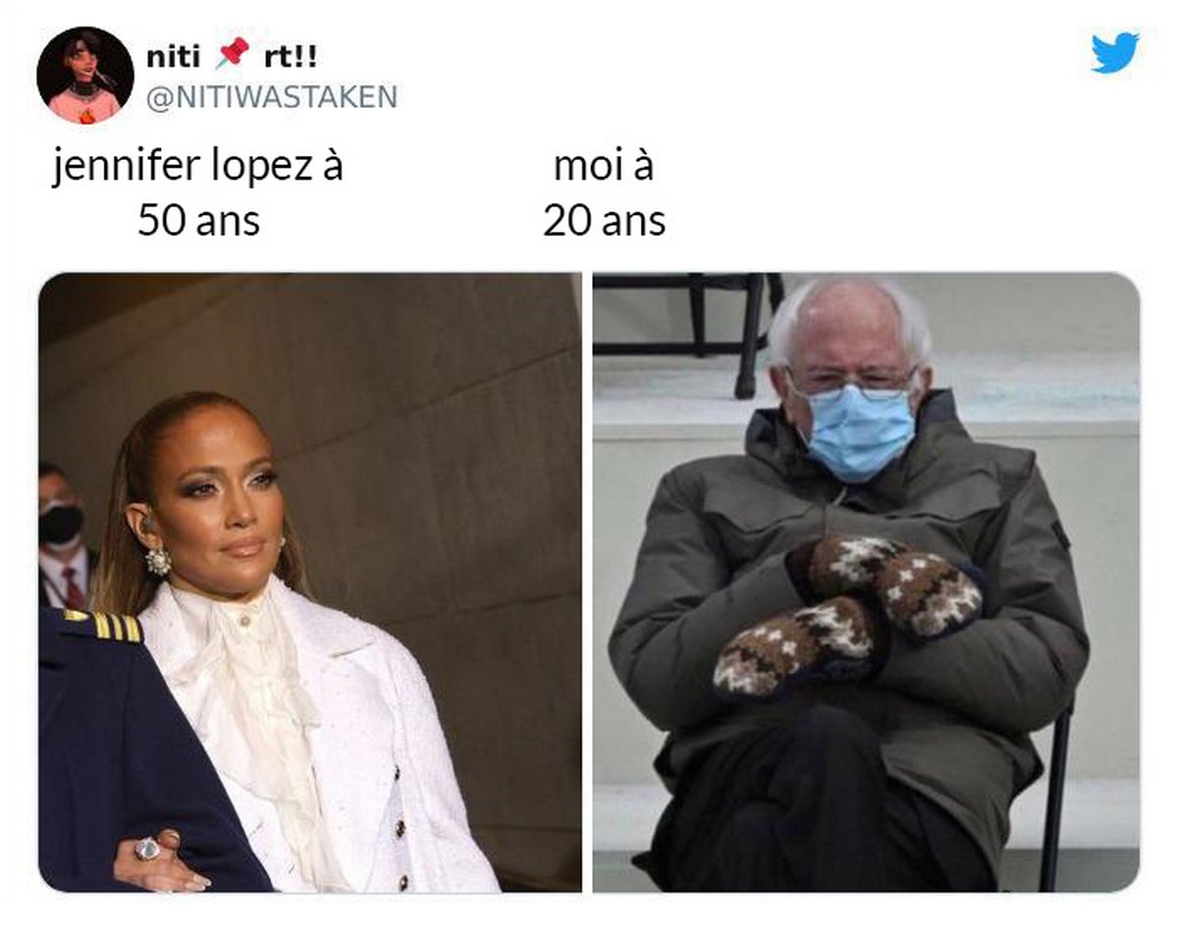Click the pearl earring in the left photo
The height and width of the screenshot is (936, 1178).
pos(158,560)
